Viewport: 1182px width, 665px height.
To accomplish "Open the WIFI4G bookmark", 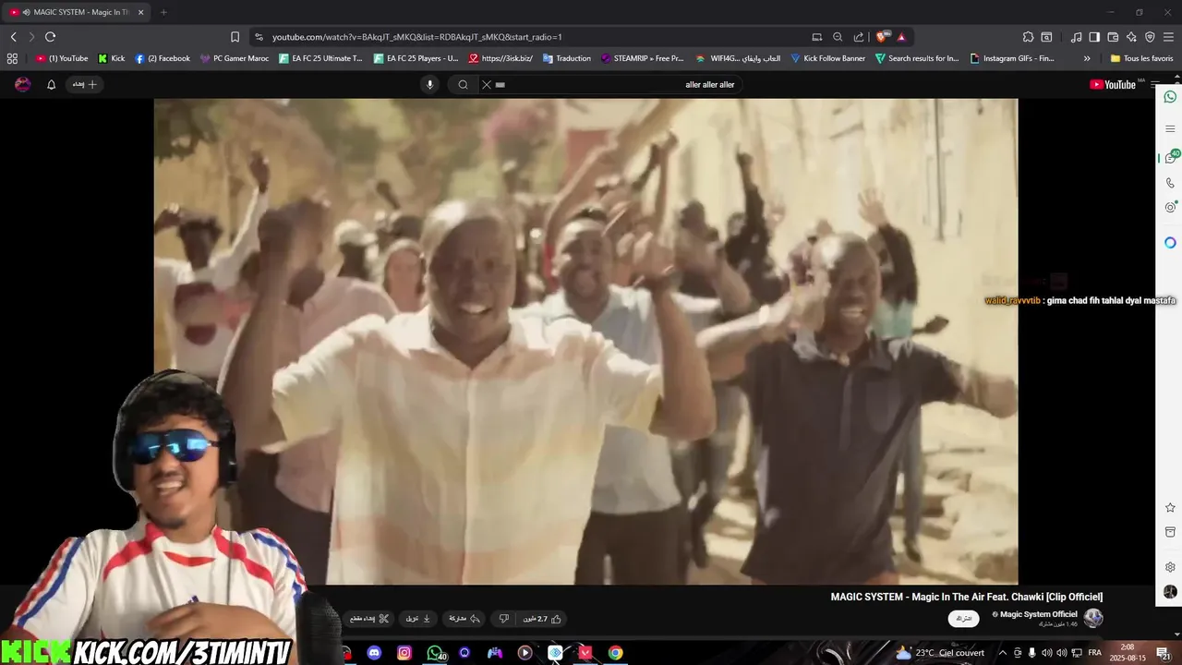I will 738,58.
